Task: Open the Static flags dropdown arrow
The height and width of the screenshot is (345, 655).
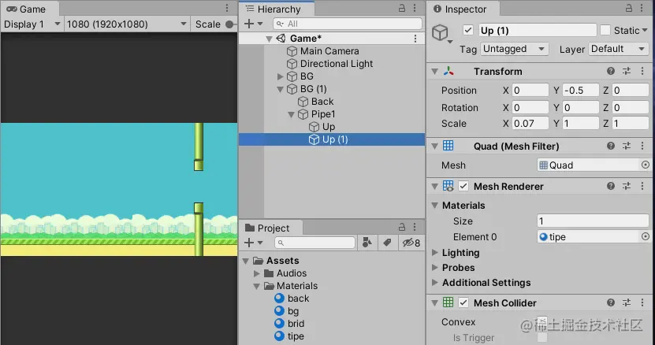Action: (645, 30)
